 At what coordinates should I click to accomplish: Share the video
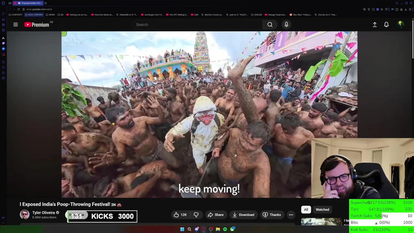216,215
